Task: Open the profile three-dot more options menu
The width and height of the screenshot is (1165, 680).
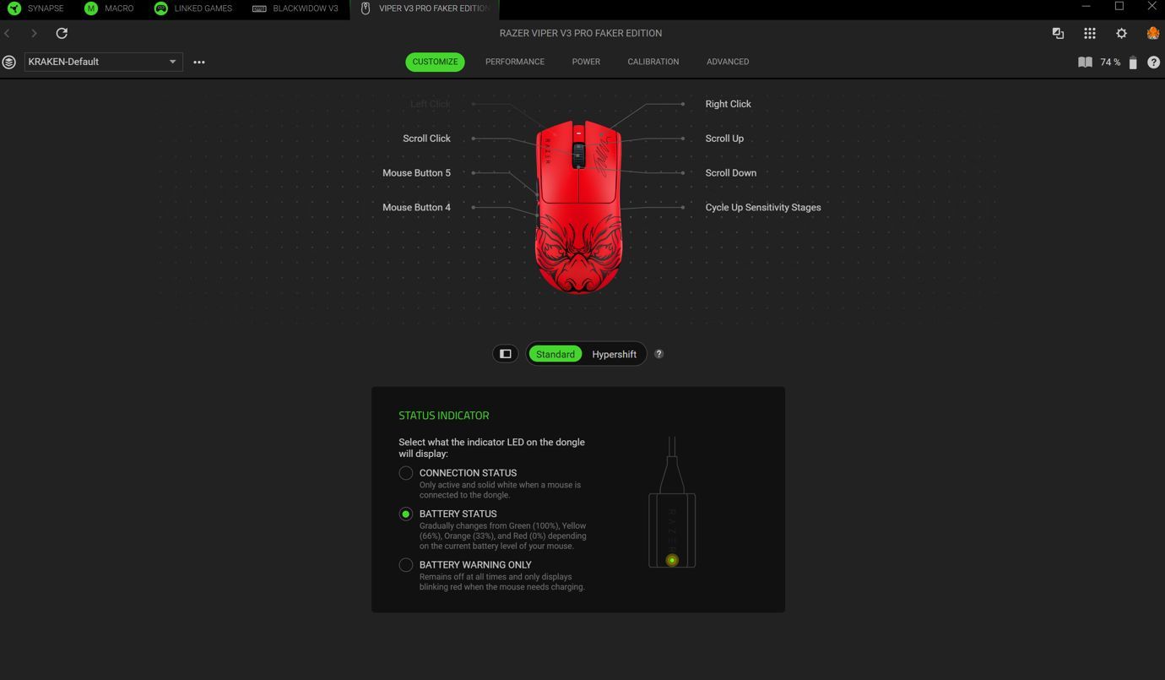Action: click(199, 62)
